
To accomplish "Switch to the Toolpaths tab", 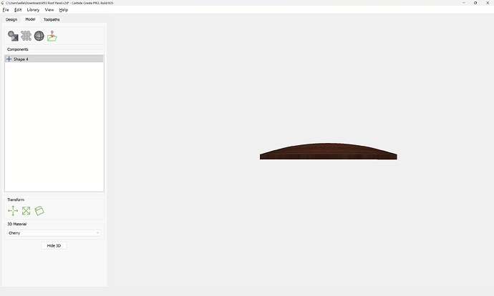I will [52, 19].
